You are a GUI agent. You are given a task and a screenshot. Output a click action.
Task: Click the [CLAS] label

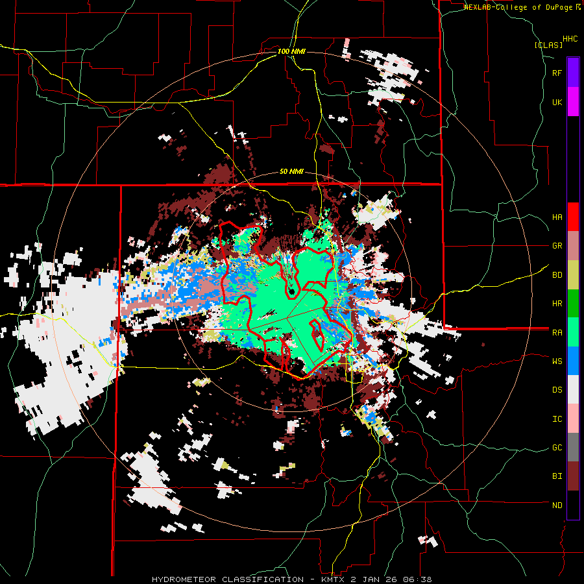coord(548,45)
